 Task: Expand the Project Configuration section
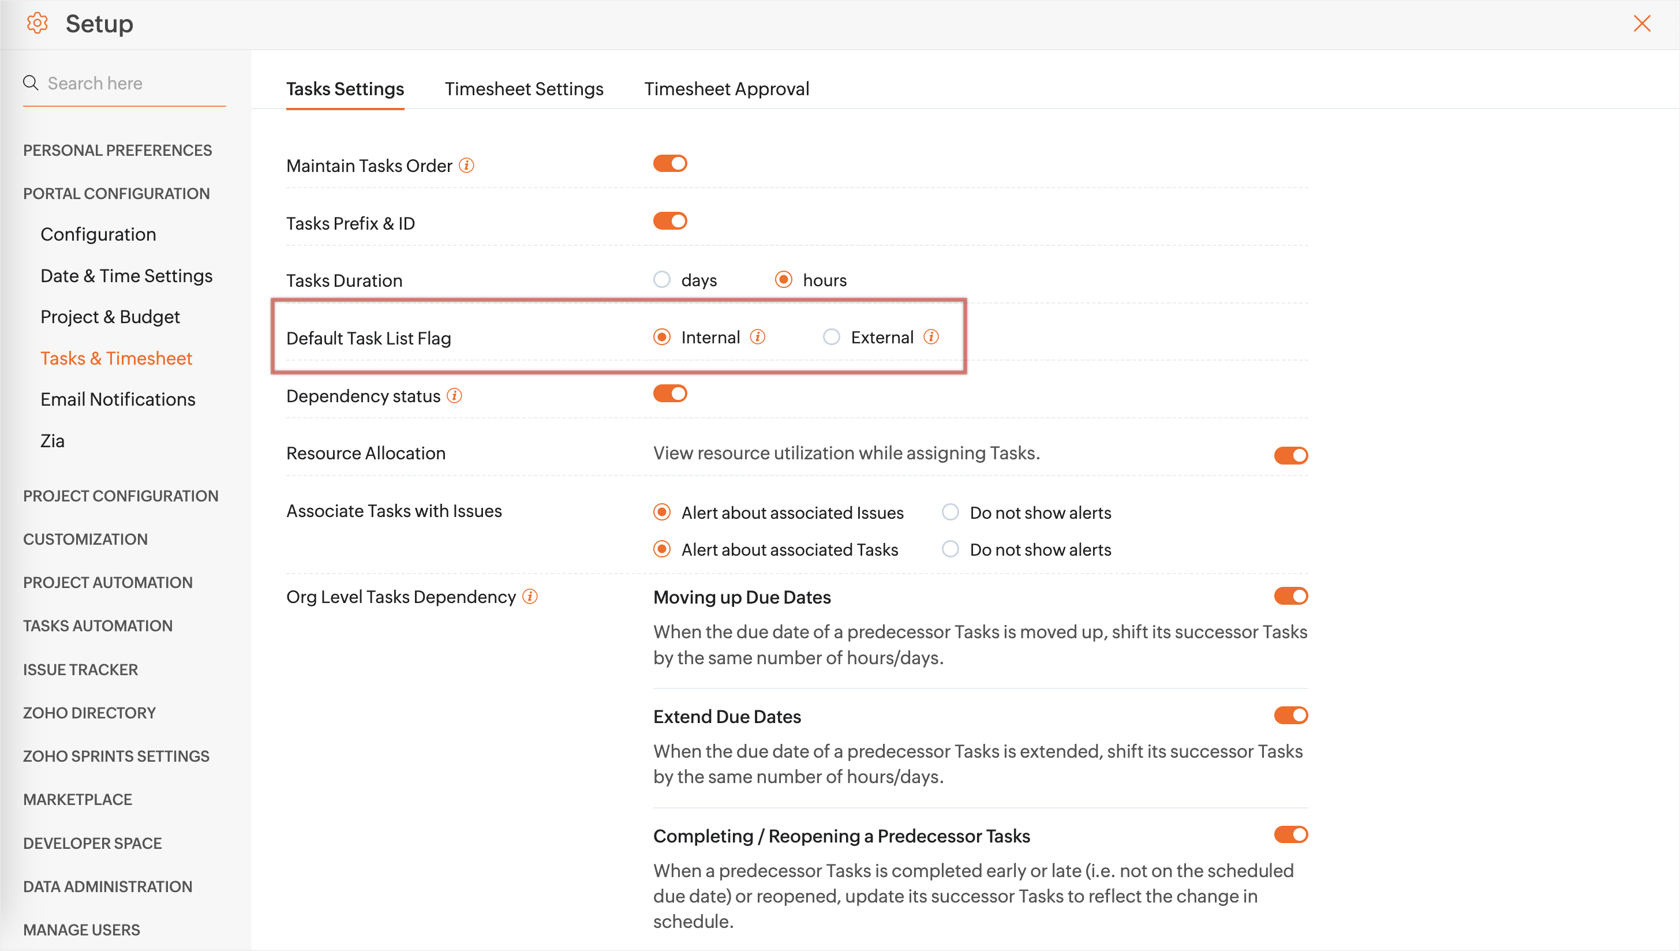121,496
